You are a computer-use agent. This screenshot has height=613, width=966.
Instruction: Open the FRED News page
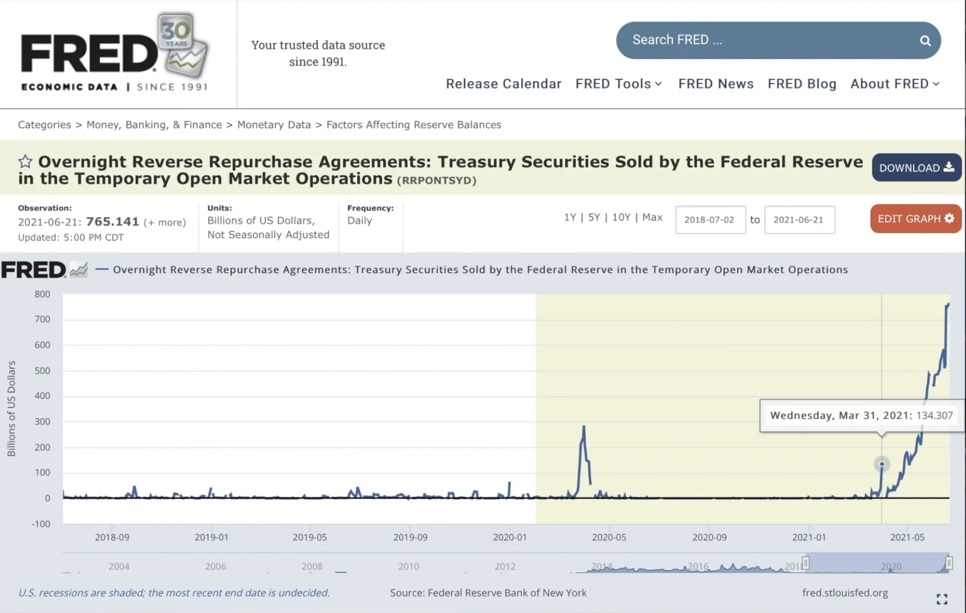click(716, 84)
